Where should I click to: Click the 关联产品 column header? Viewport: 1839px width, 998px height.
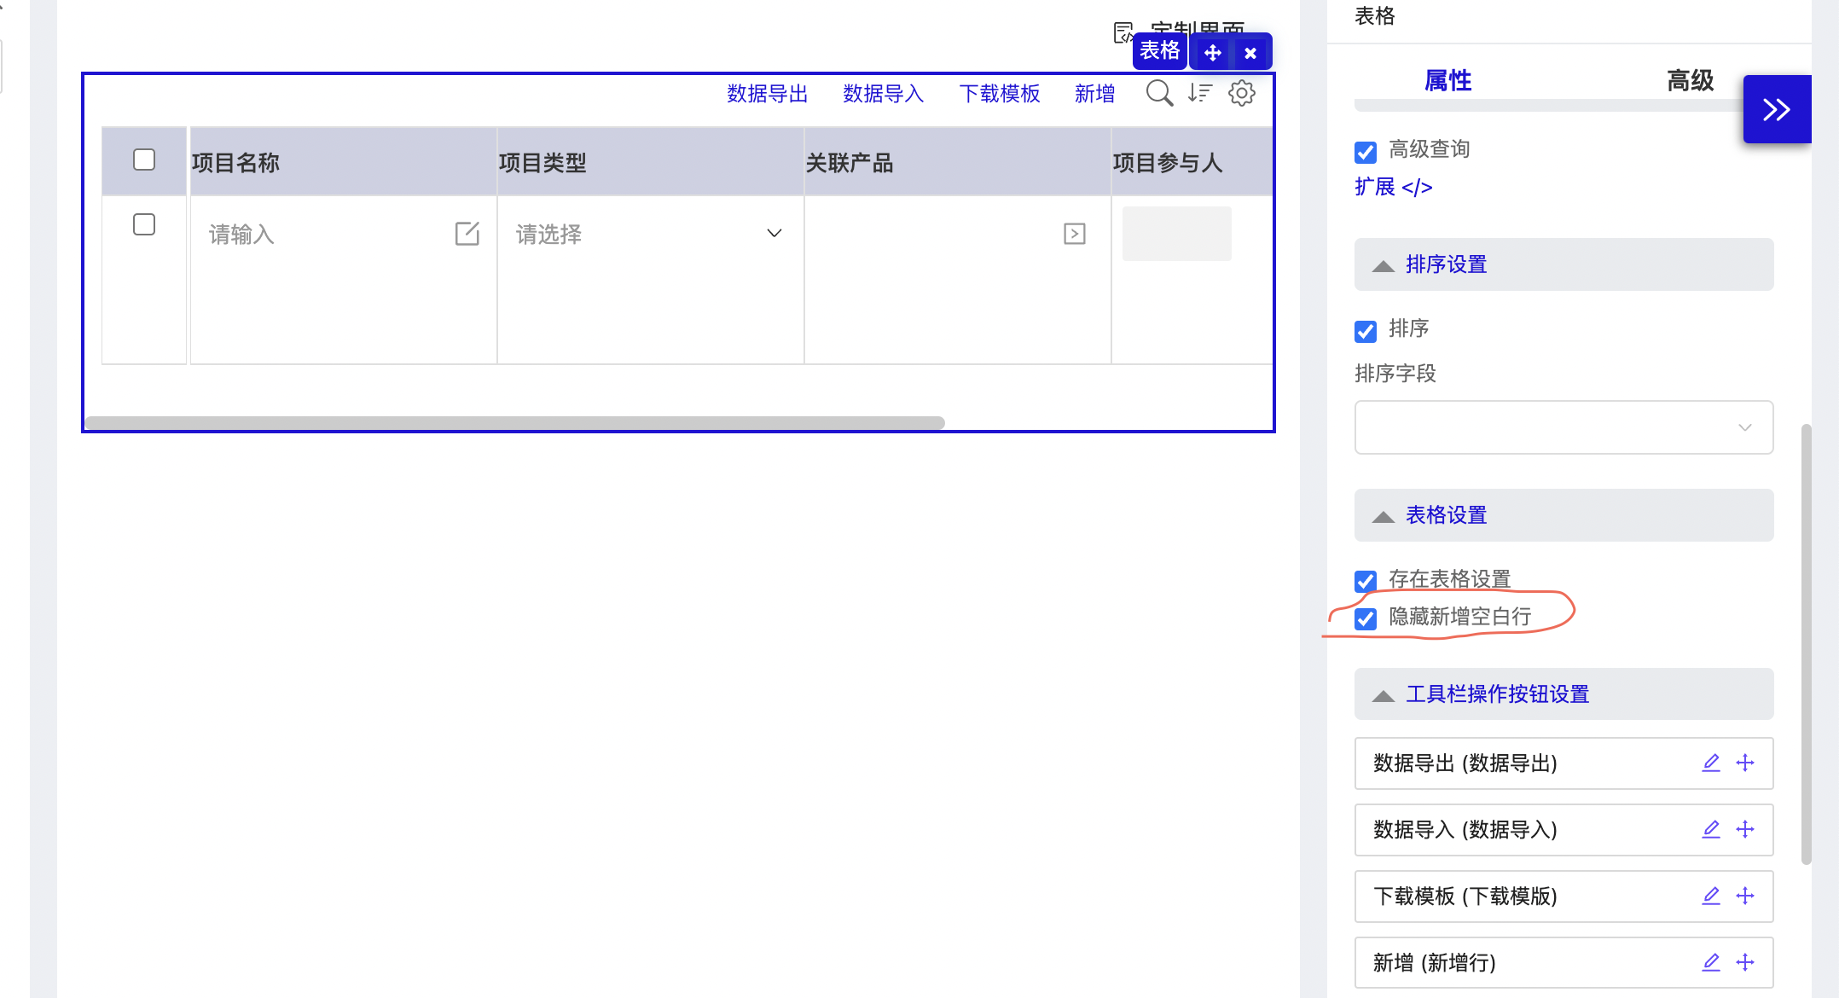point(957,162)
